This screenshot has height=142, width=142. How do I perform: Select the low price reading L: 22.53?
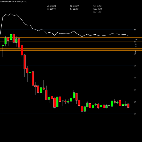[74, 9]
